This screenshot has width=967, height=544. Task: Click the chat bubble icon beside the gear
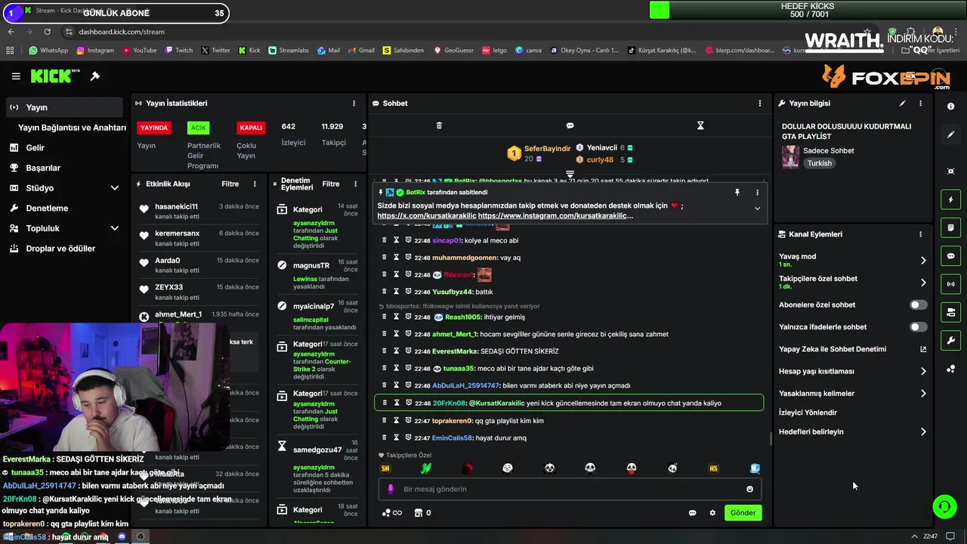coord(692,513)
